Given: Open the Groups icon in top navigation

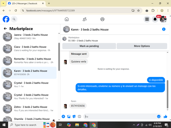Looking at the screenshot, I should pyautogui.click(x=102, y=19).
